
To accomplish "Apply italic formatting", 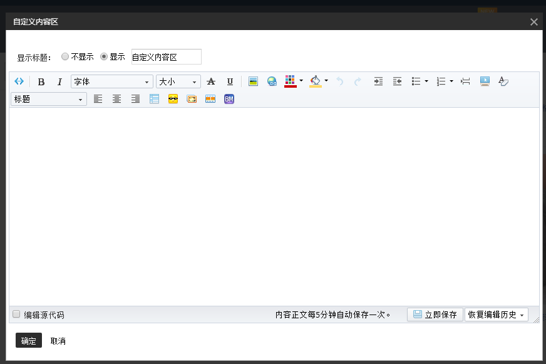I will coord(59,81).
